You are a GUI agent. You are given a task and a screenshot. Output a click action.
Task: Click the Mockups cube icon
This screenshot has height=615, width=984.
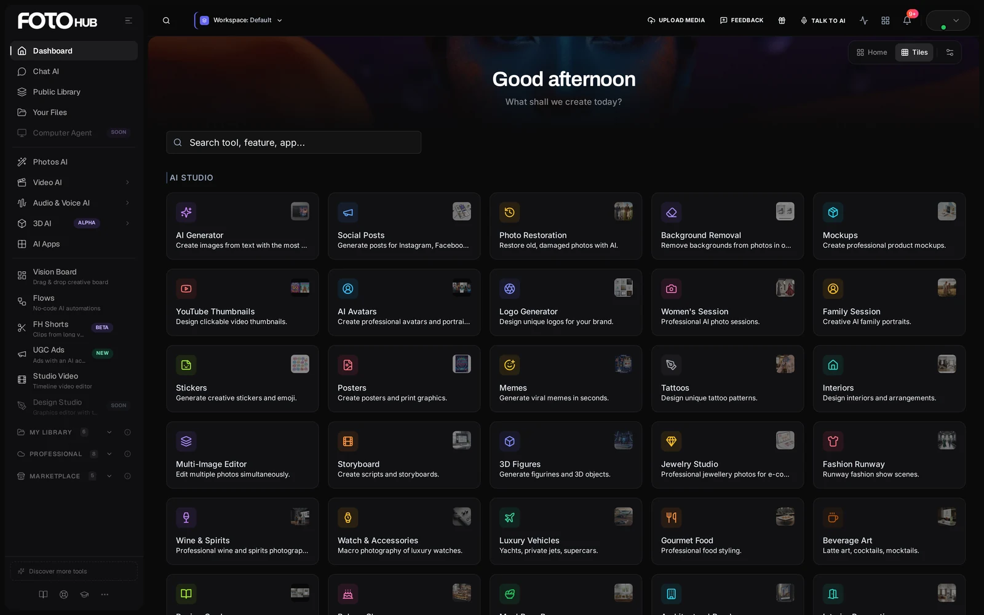(x=833, y=212)
